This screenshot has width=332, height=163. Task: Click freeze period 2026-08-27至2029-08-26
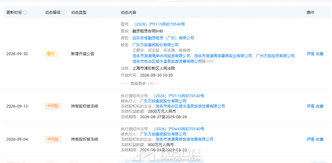[163, 117]
